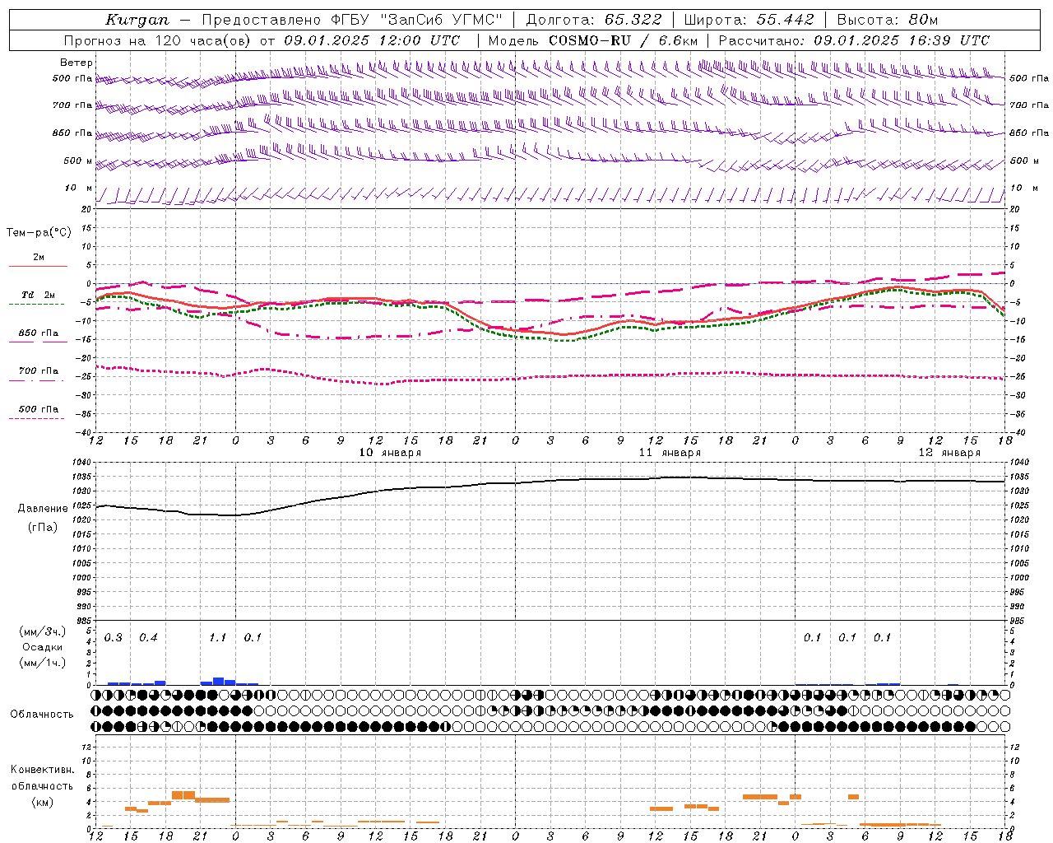Click the "Ветер" wind section label
Image resolution: width=1053 pixels, height=843 pixels.
click(x=77, y=63)
